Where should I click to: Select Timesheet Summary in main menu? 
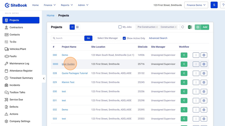tap(21, 78)
